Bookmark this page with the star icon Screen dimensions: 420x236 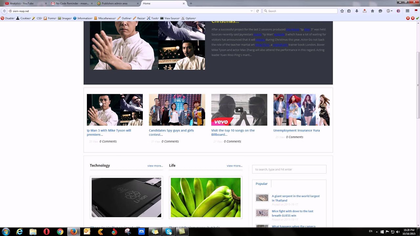click(342, 11)
